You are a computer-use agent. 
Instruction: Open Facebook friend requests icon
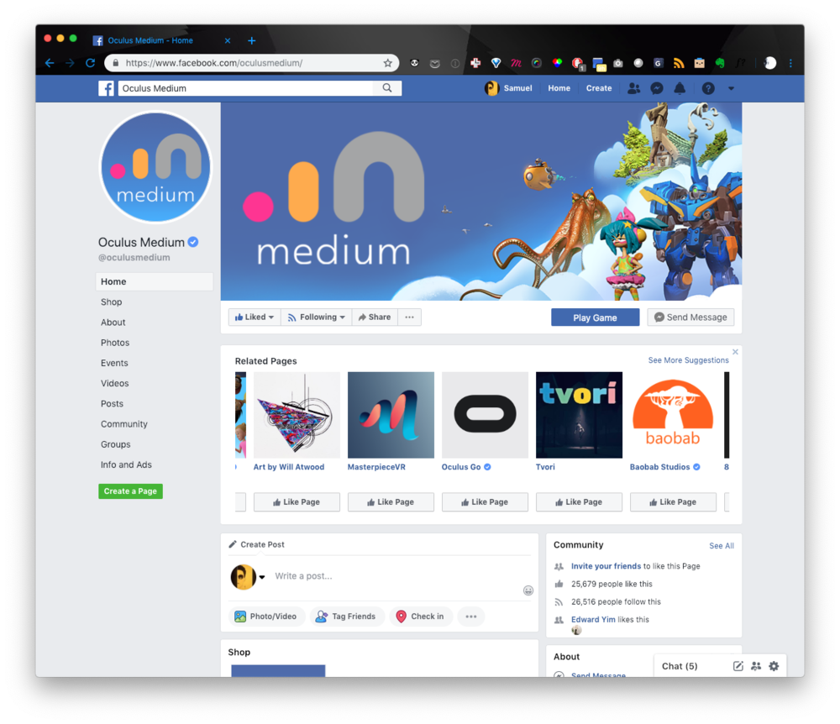click(x=634, y=87)
